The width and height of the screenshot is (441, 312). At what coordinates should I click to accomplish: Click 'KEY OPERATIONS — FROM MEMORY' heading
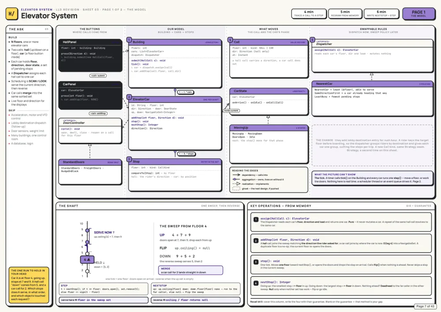pyautogui.click(x=280, y=206)
